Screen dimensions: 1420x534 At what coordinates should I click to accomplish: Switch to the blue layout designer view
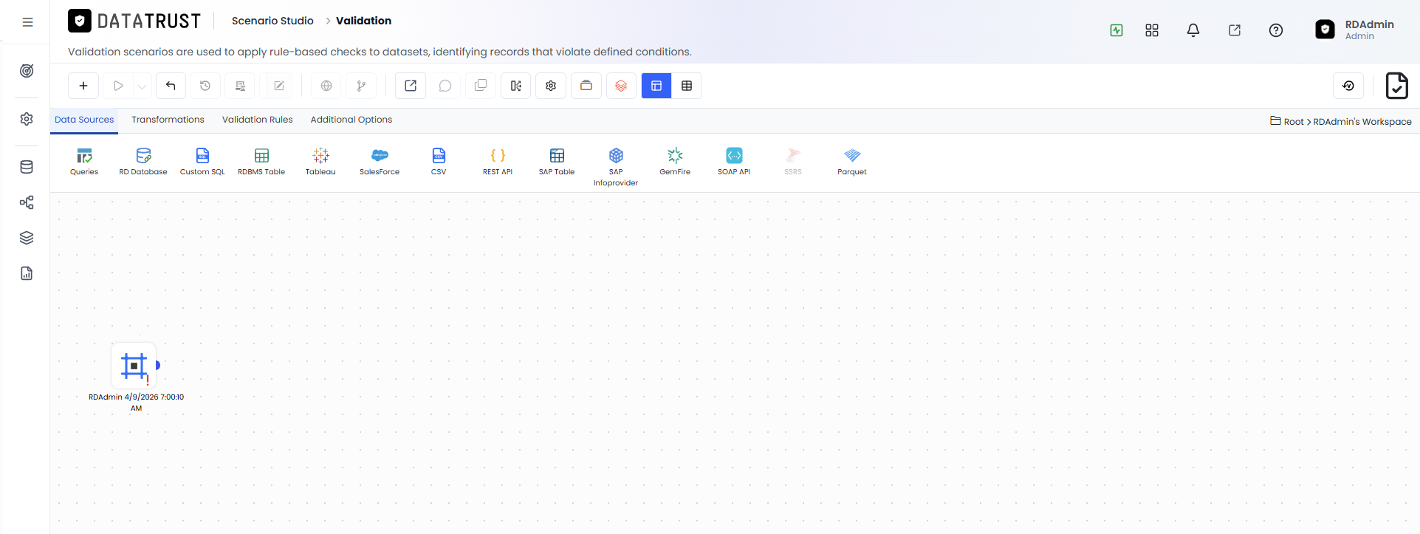(656, 86)
